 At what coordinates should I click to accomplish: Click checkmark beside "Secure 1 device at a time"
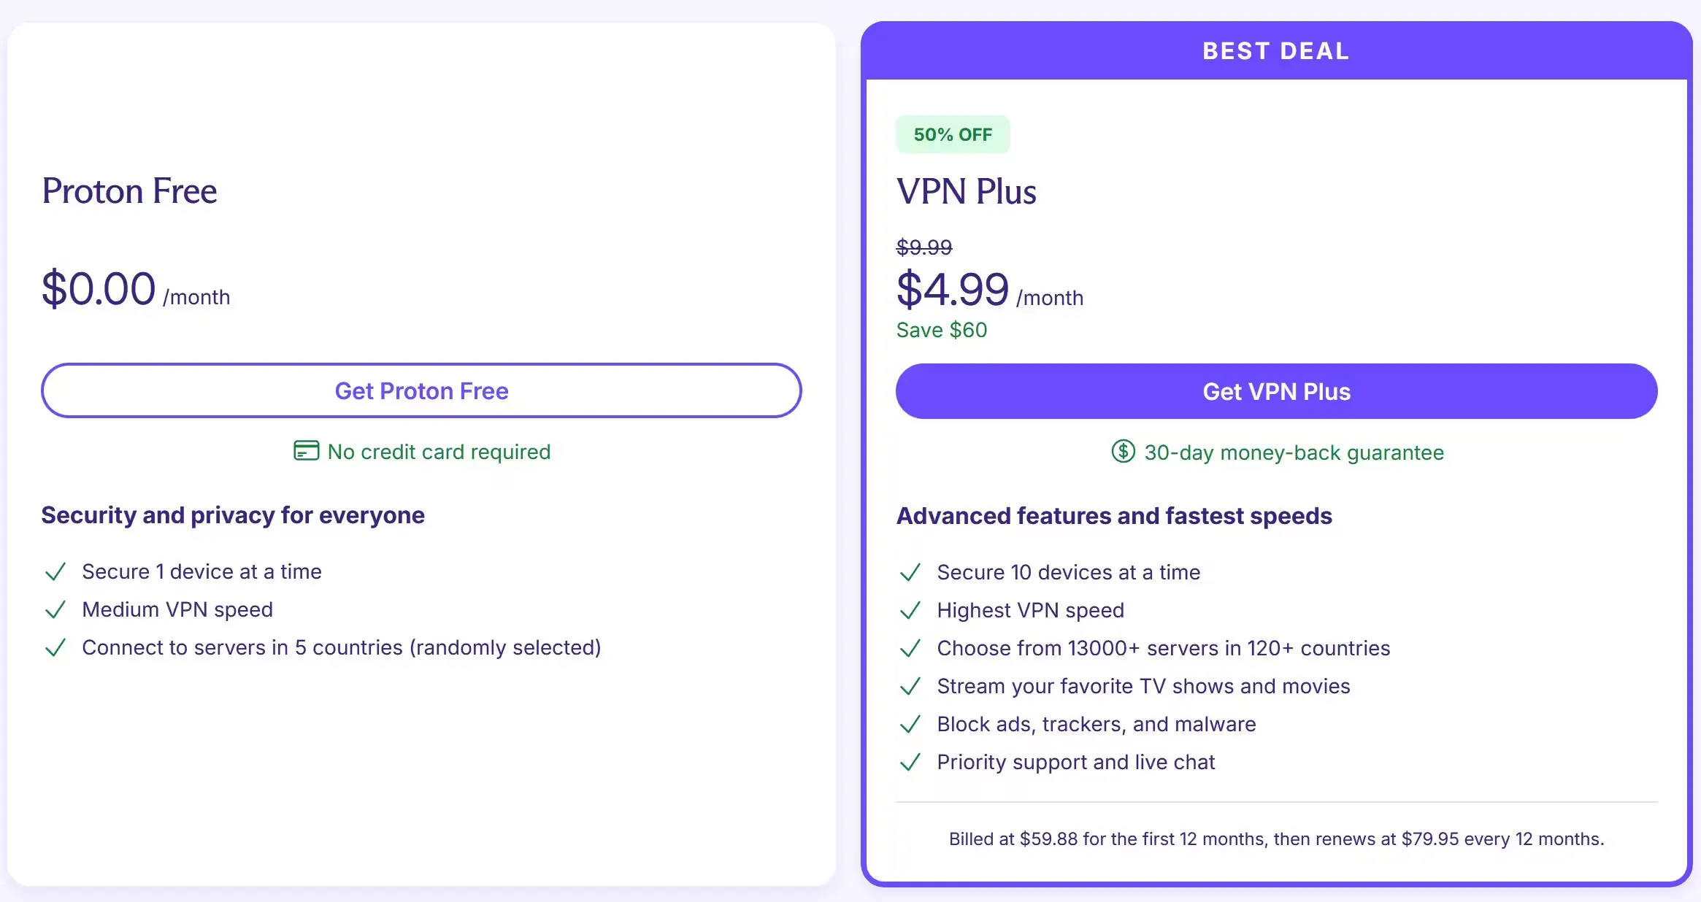(55, 571)
